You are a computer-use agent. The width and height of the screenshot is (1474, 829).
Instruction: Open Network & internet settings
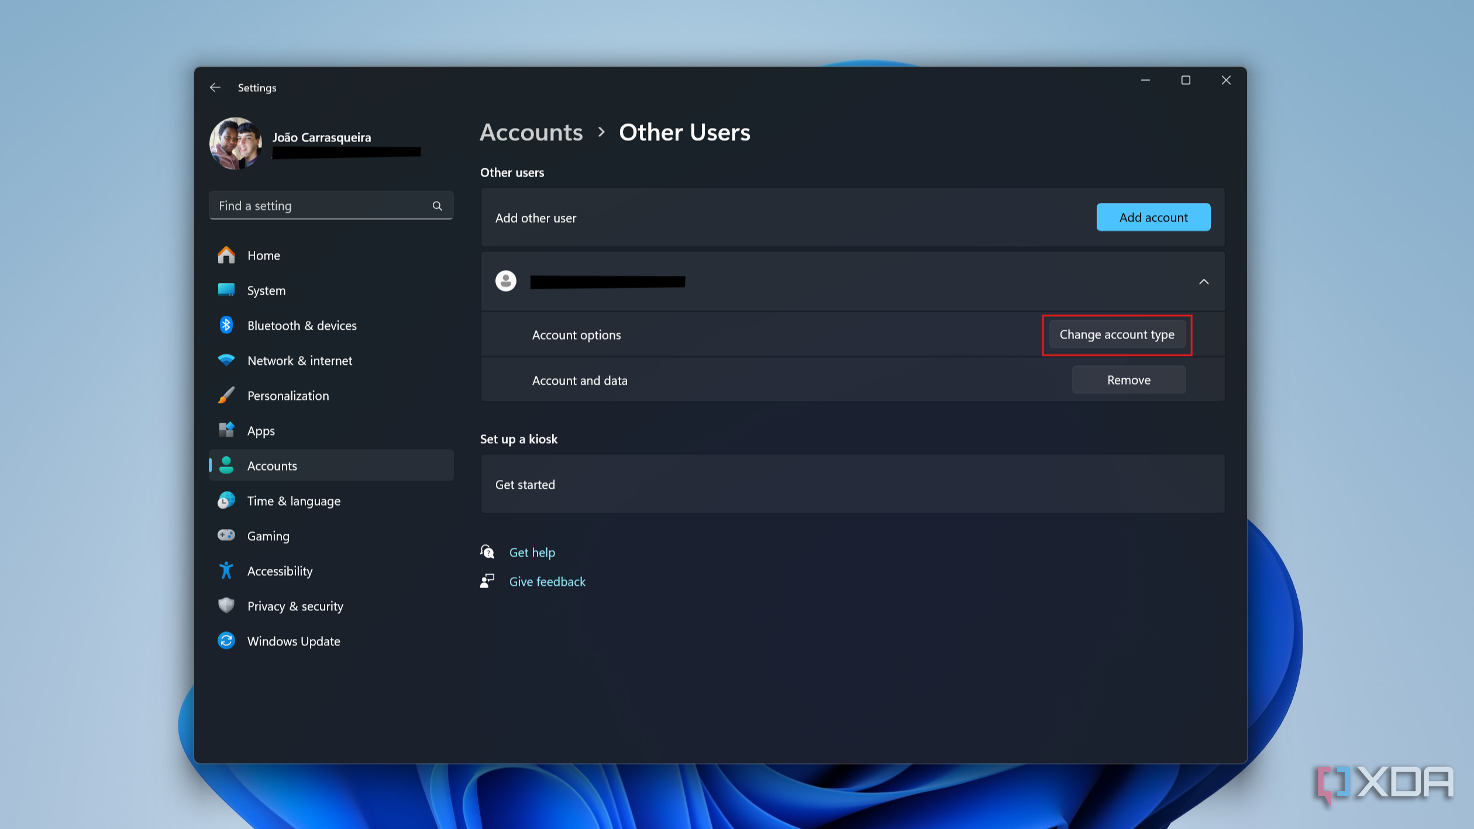(x=299, y=360)
